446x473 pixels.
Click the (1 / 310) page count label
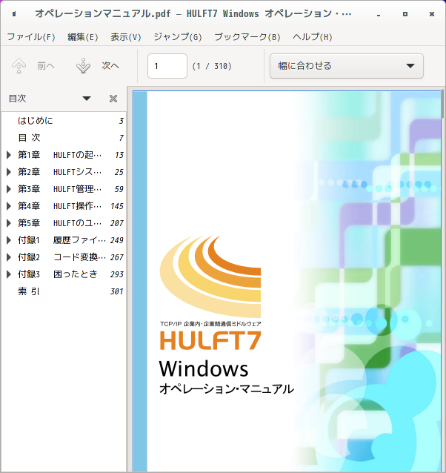pyautogui.click(x=212, y=66)
